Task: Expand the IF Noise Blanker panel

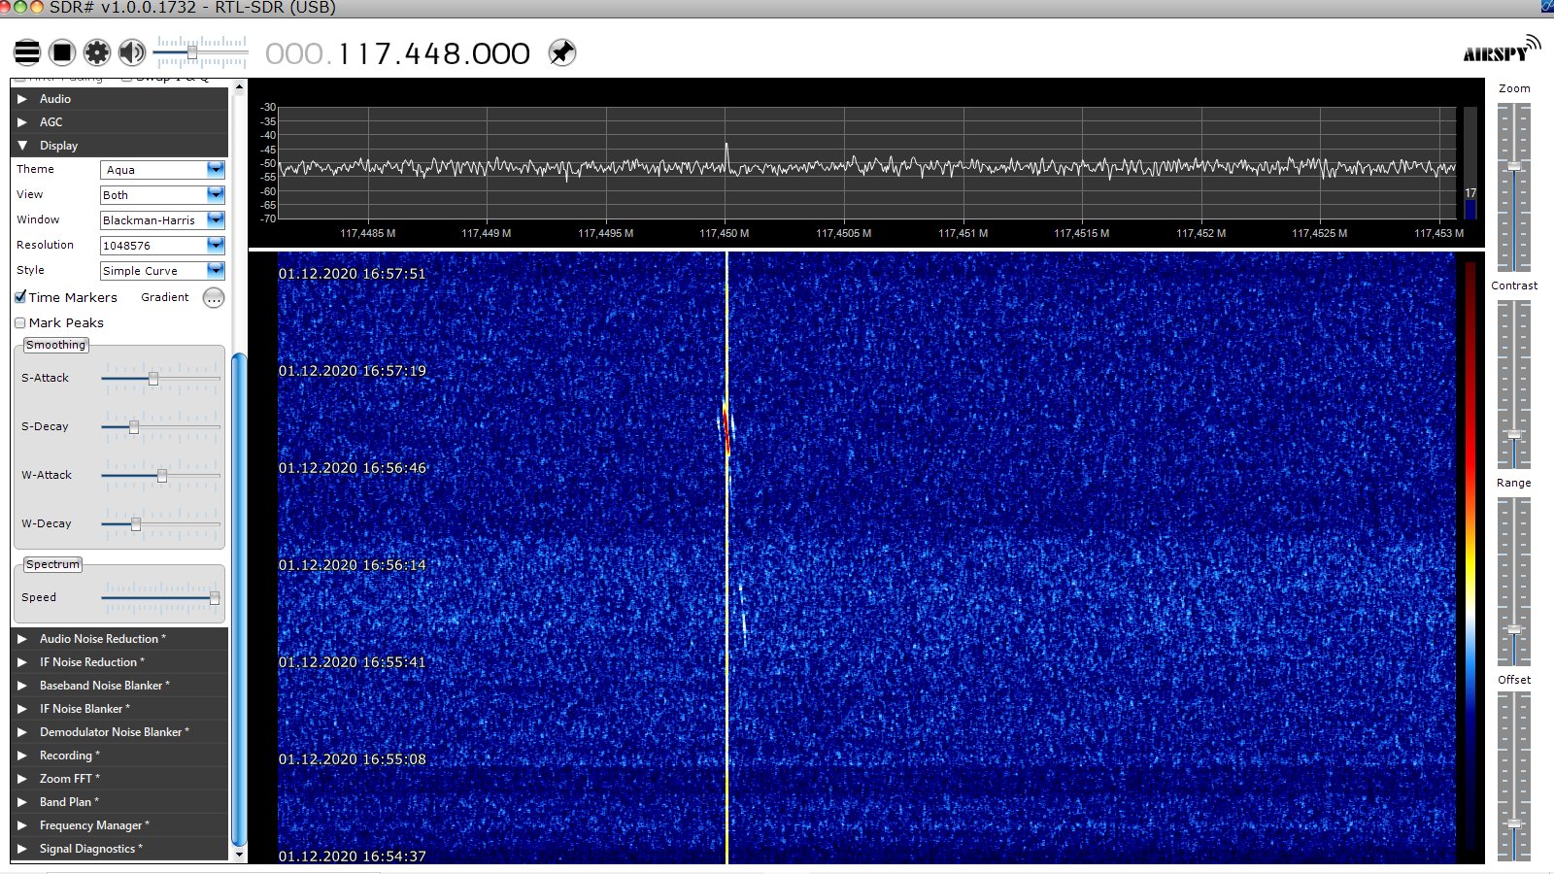Action: tap(119, 709)
